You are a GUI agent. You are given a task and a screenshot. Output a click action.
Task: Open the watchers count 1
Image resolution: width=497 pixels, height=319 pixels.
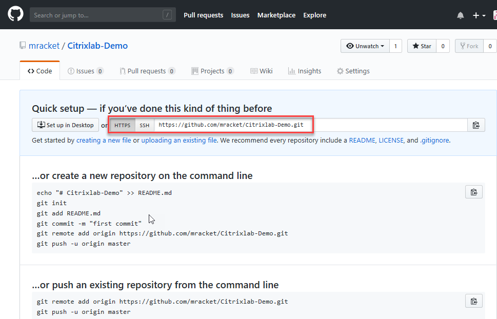pos(395,46)
